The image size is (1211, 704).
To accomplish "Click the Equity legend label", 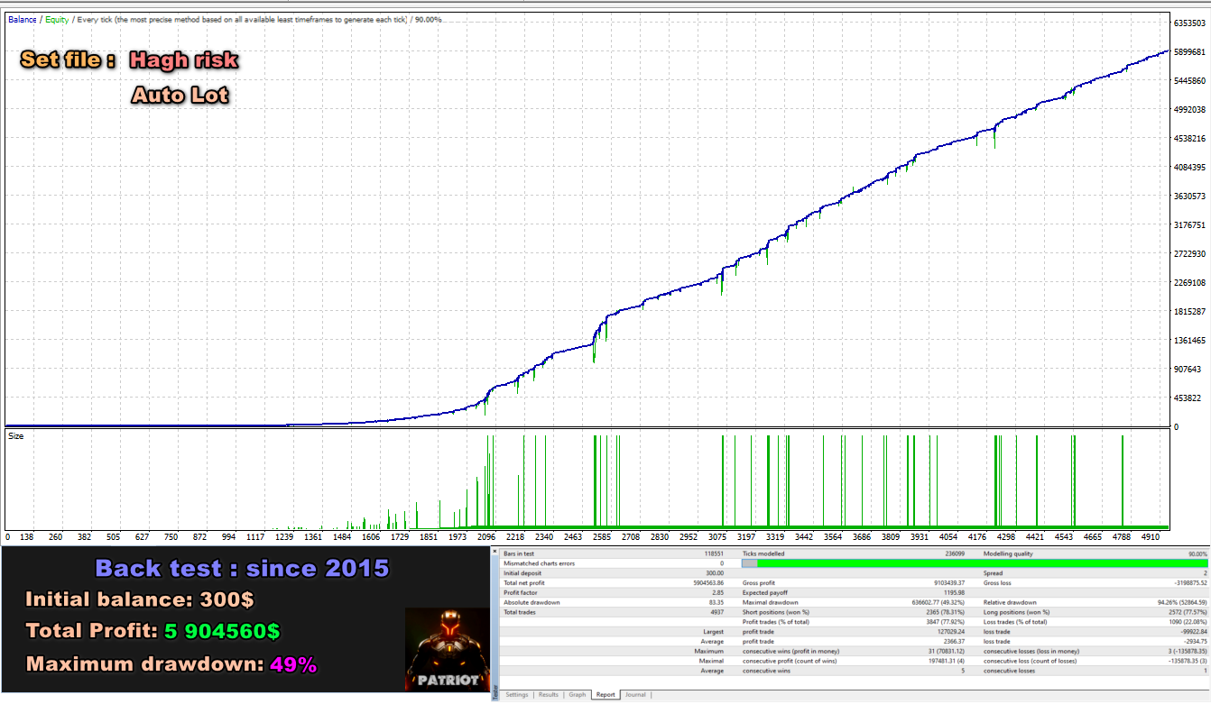I will coord(57,19).
